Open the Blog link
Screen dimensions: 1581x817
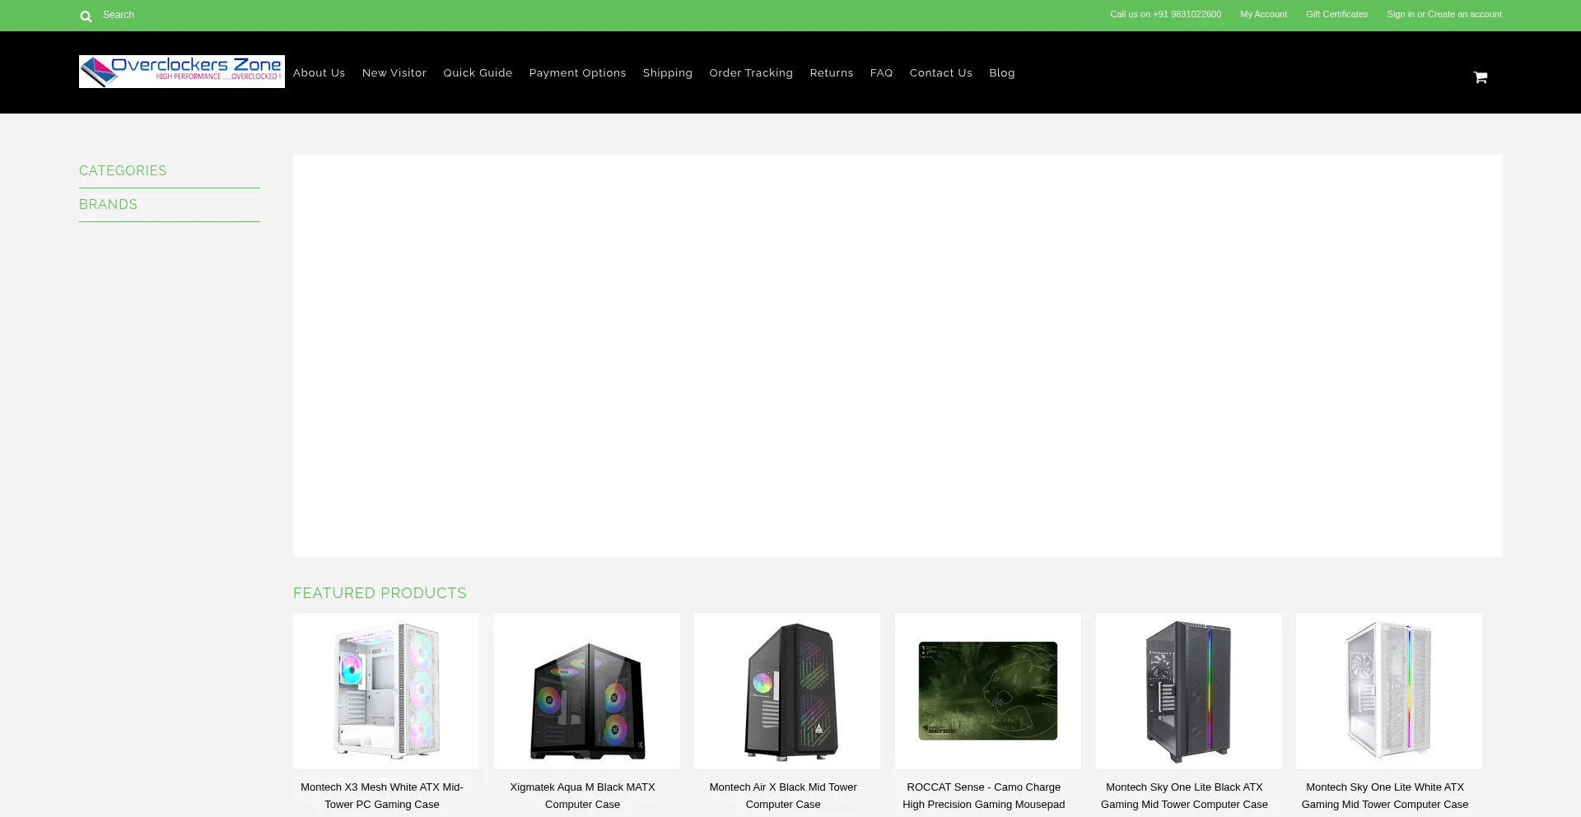[1002, 73]
